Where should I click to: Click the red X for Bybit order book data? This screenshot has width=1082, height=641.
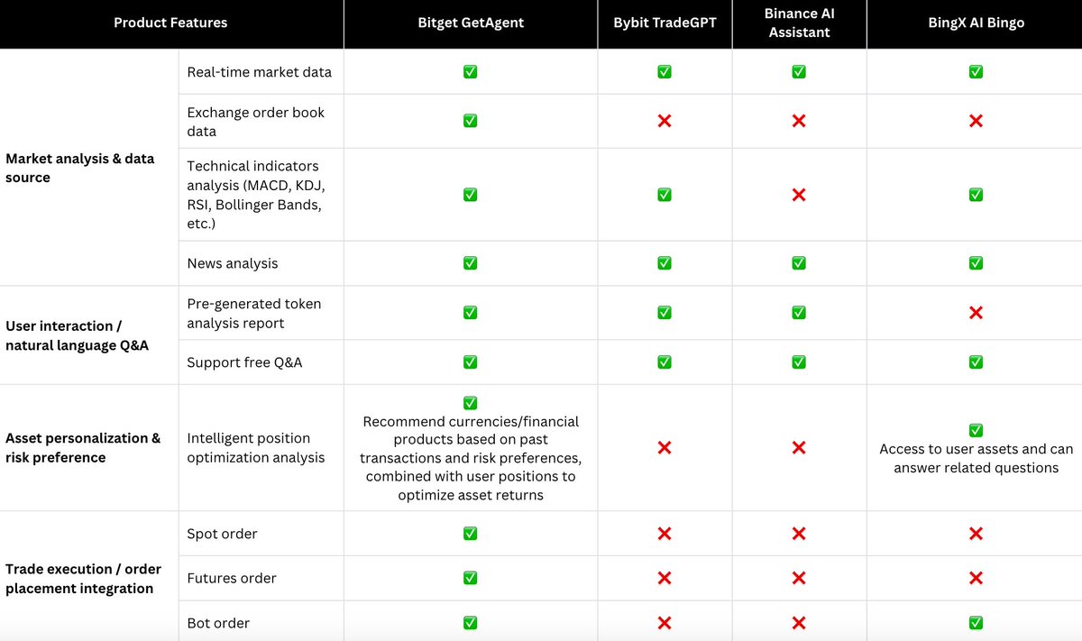click(665, 121)
